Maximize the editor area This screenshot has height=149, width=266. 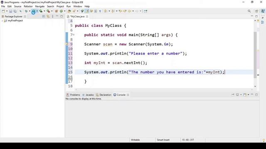[x=256, y=17]
